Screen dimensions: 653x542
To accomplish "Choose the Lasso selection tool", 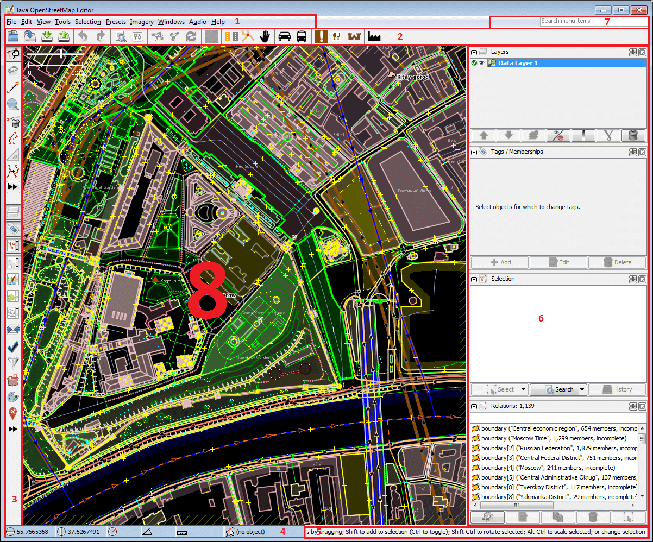I will 13,70.
